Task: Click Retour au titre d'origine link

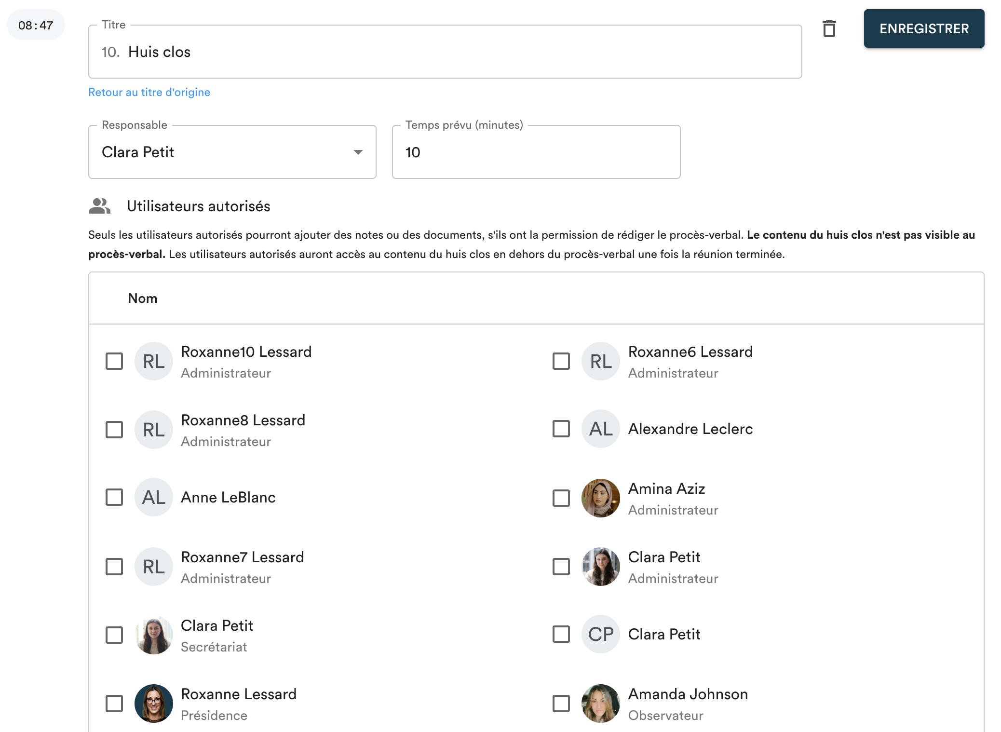Action: click(149, 92)
